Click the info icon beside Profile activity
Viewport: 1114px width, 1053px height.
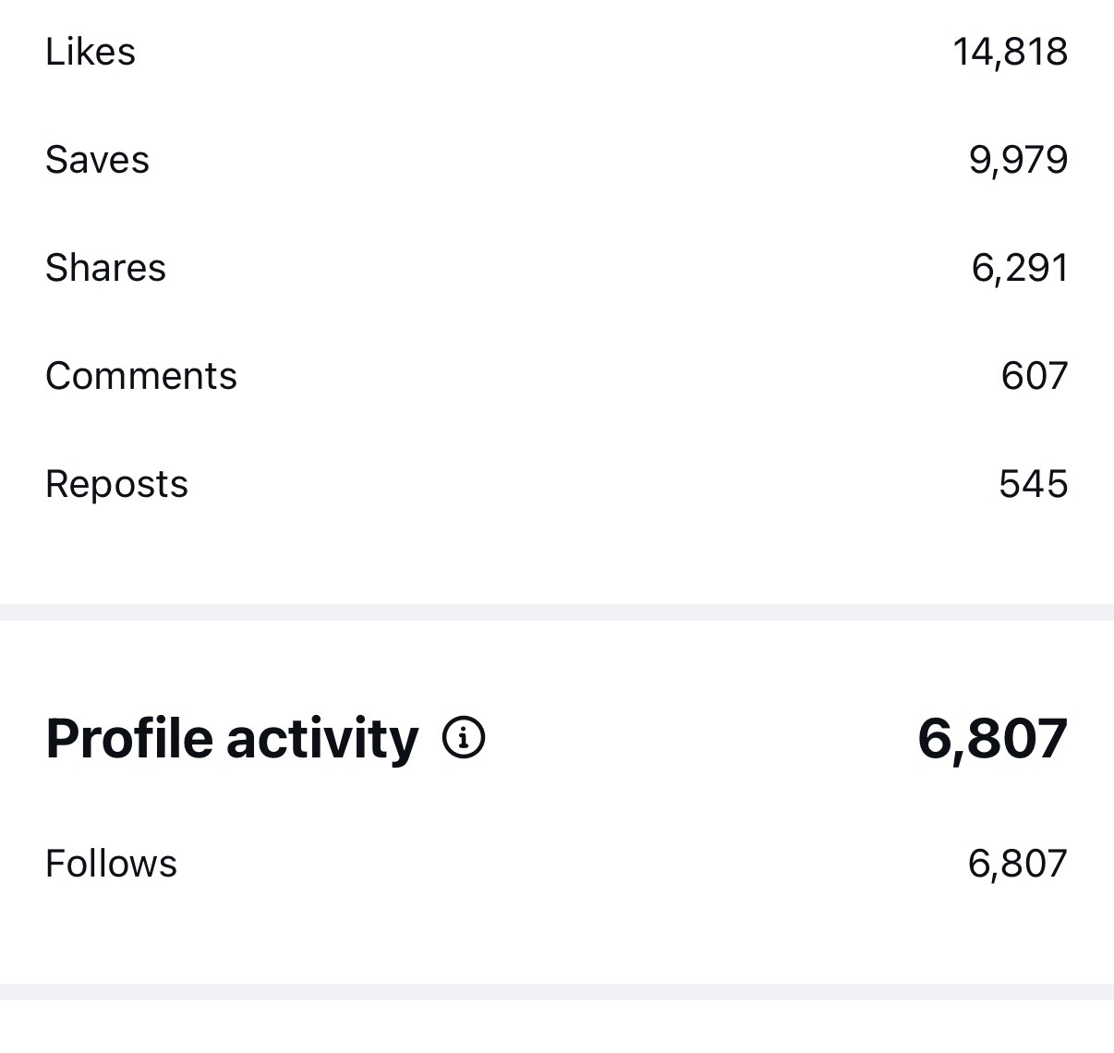click(464, 738)
